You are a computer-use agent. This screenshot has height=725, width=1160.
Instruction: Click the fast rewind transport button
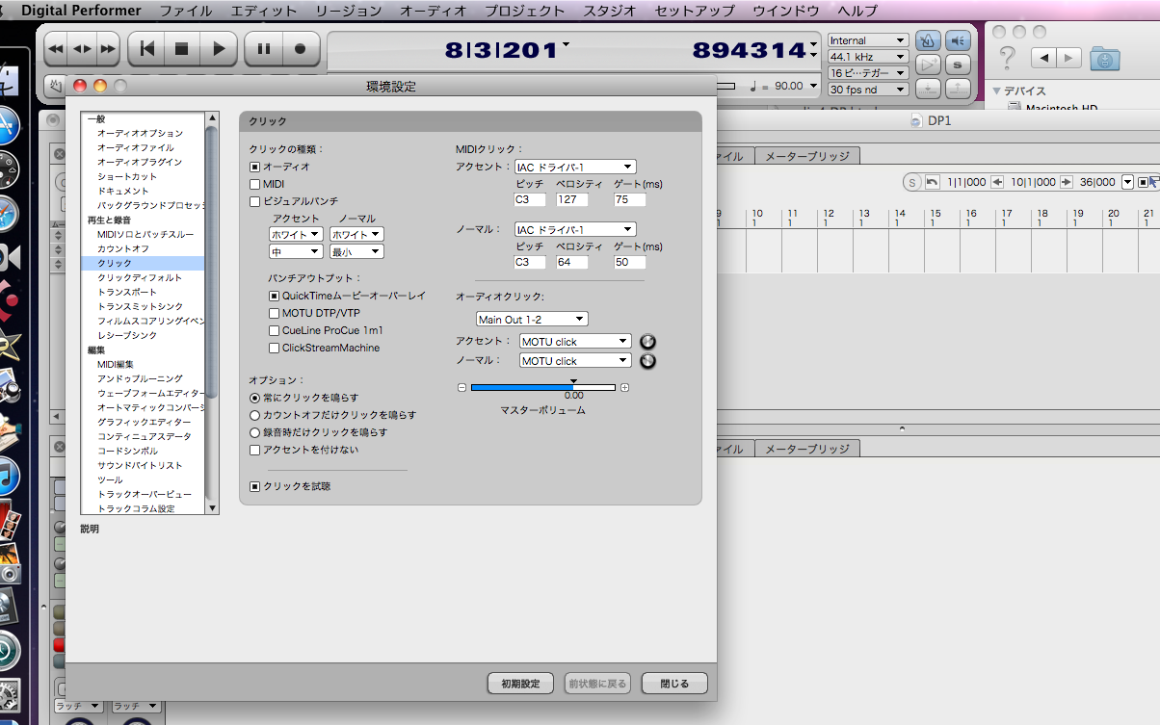click(x=56, y=48)
